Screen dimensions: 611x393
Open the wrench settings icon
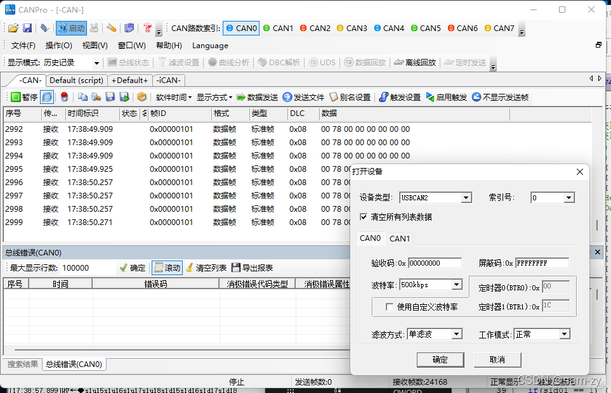coord(112,28)
